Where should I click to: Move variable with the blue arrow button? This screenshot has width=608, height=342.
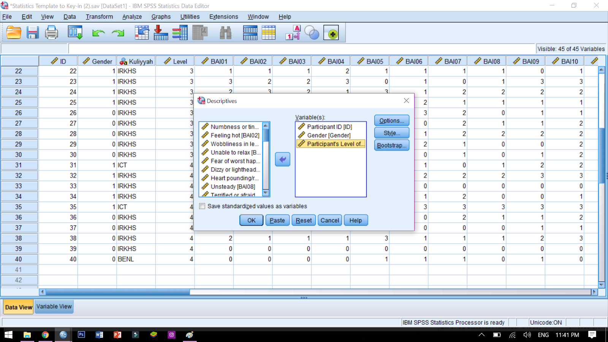(283, 159)
